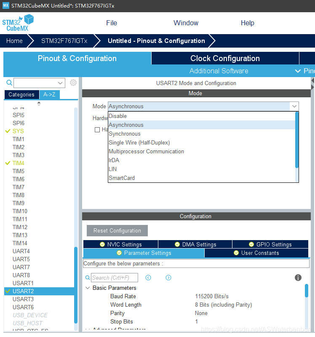Select USART1 in the peripheral list
315x337 pixels.
(23, 283)
